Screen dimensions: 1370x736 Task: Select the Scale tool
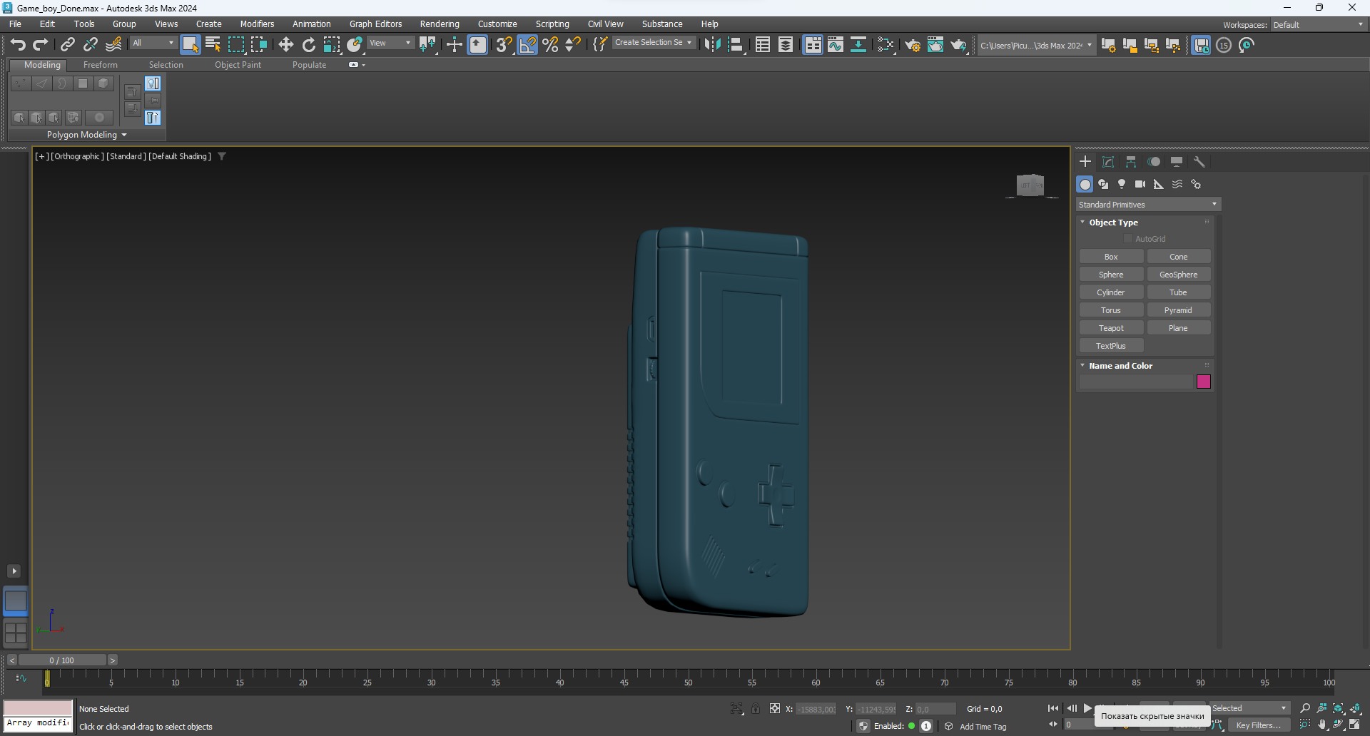coord(332,45)
